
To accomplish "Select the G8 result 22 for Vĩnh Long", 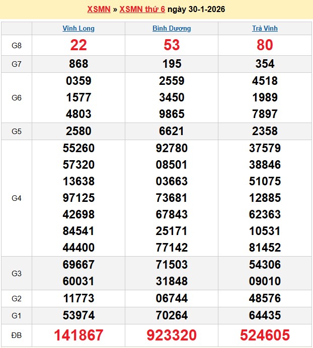I will click(x=79, y=45).
